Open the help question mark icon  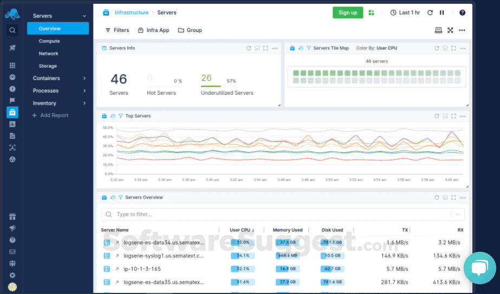[x=462, y=12]
